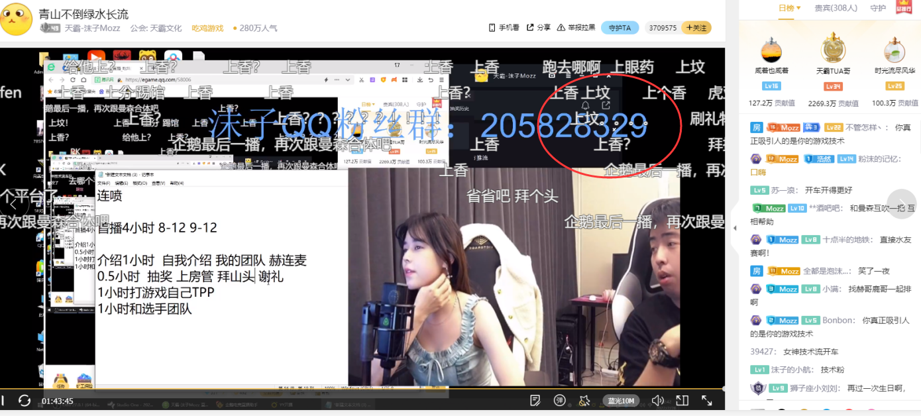Click the Lv34 badge under 天霸TUA哥
Screen dimensions: 921x416
pos(833,87)
